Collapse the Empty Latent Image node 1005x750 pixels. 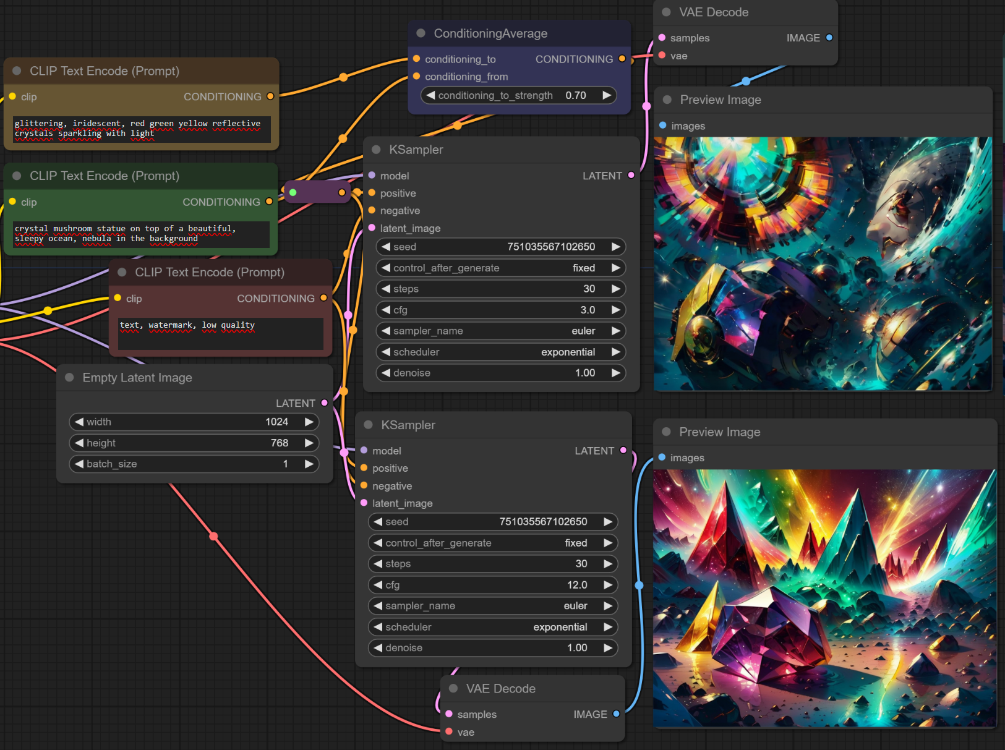[69, 378]
